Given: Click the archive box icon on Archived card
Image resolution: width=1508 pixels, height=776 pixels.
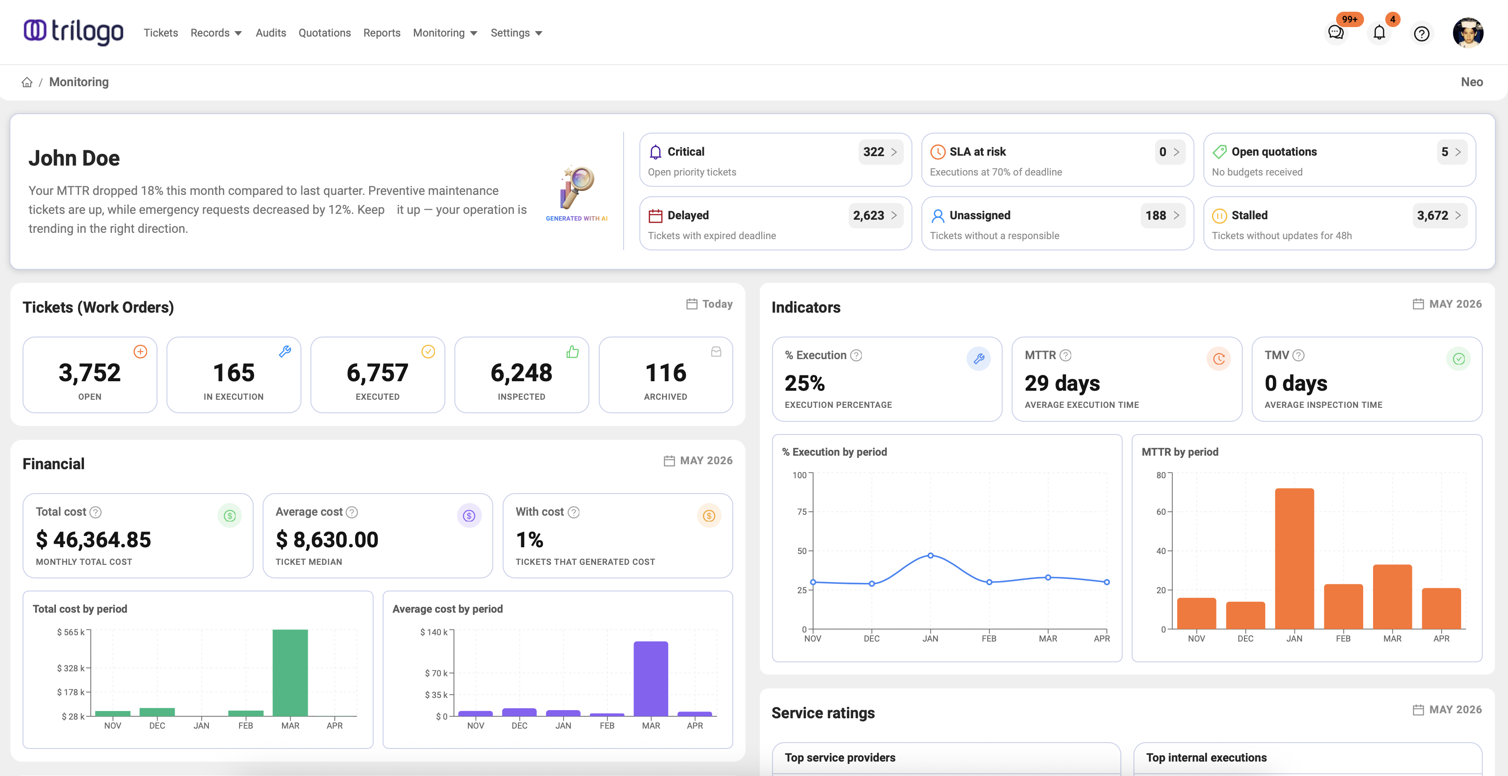Looking at the screenshot, I should [x=716, y=352].
